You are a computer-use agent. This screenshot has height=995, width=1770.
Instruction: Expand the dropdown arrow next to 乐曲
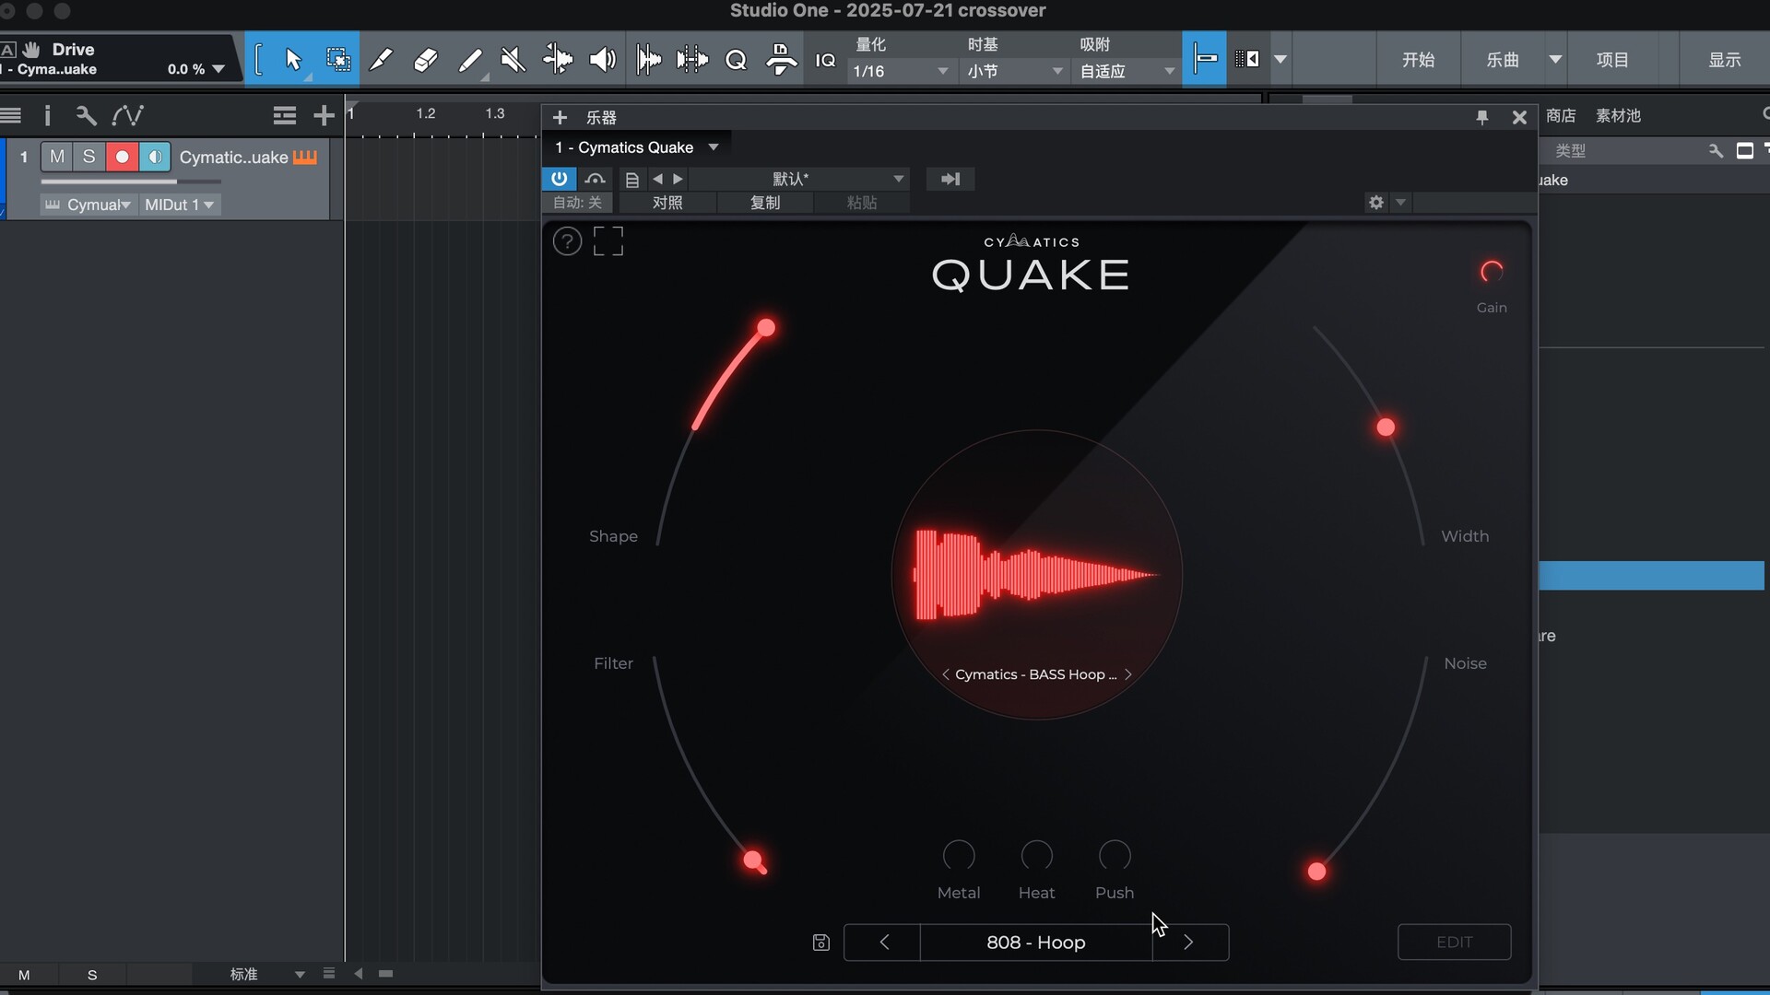[x=1555, y=60]
